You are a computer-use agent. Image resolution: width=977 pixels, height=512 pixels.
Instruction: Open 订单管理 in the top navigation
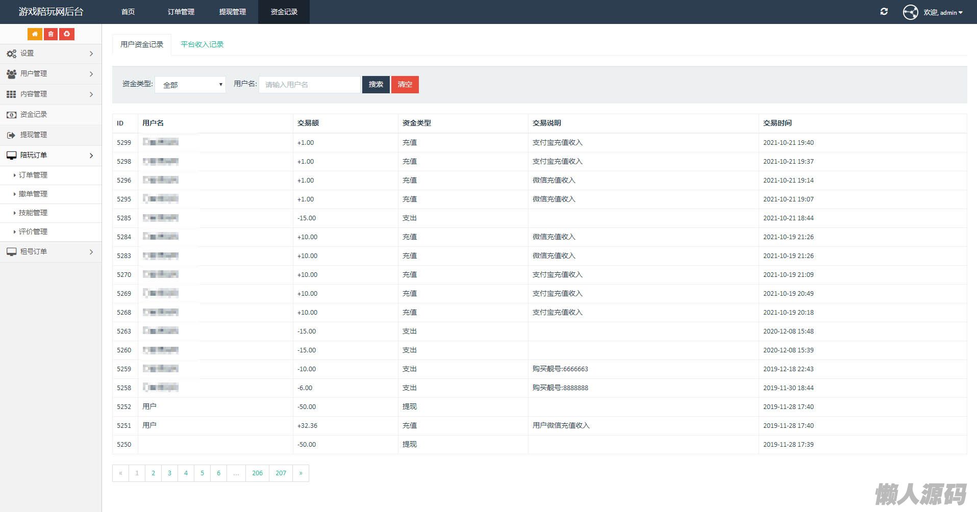(181, 12)
